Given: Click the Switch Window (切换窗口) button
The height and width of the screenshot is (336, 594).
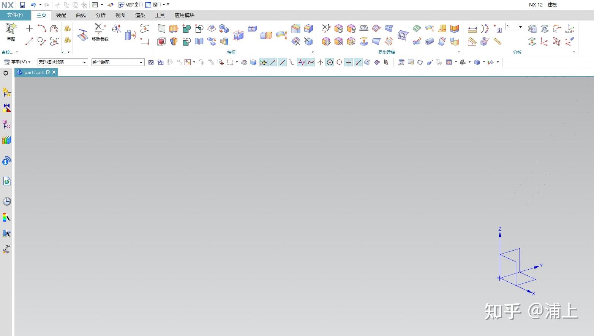Looking at the screenshot, I should pos(131,5).
